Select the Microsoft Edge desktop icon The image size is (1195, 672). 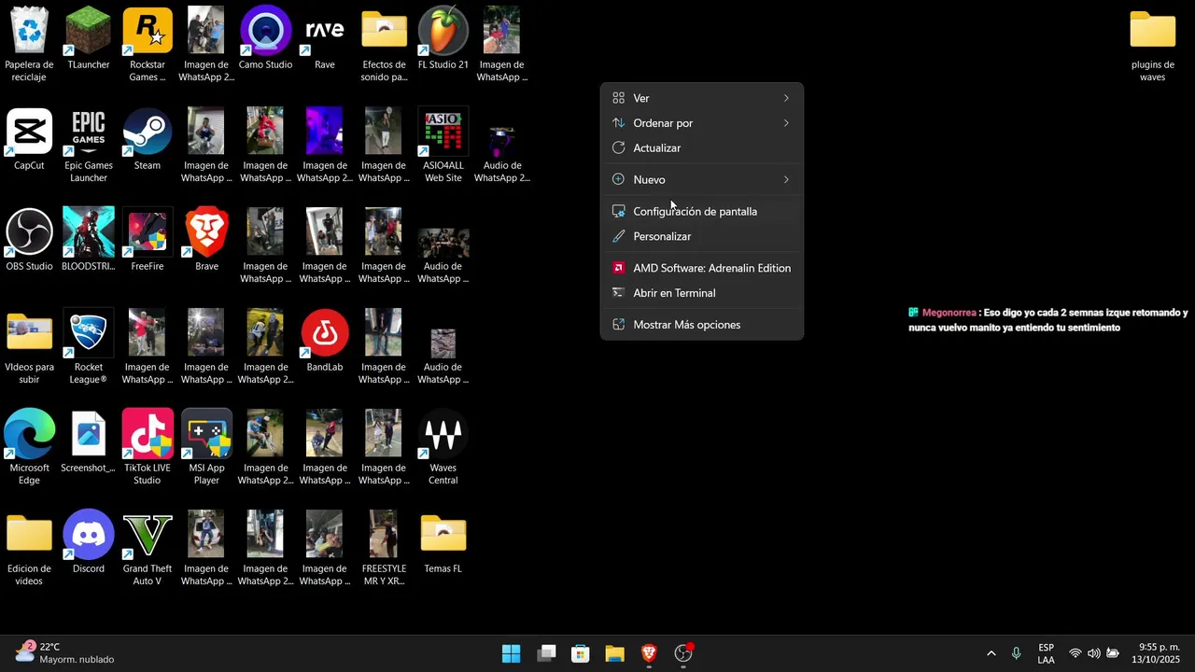(29, 446)
